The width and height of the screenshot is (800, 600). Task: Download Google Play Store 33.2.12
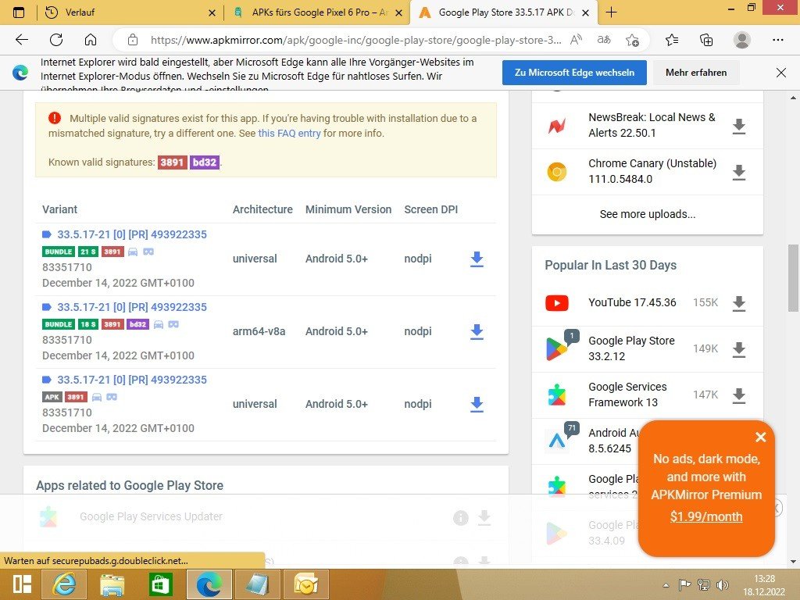739,349
